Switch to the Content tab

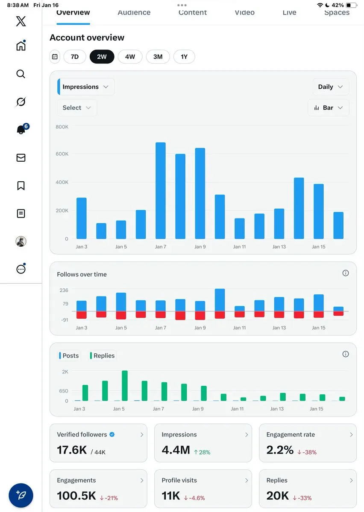(x=193, y=12)
